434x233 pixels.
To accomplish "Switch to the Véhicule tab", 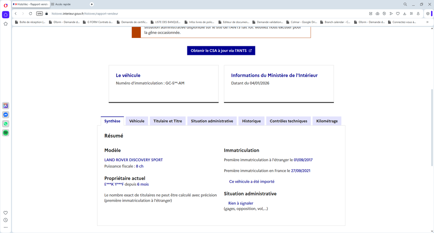I will 137,121.
